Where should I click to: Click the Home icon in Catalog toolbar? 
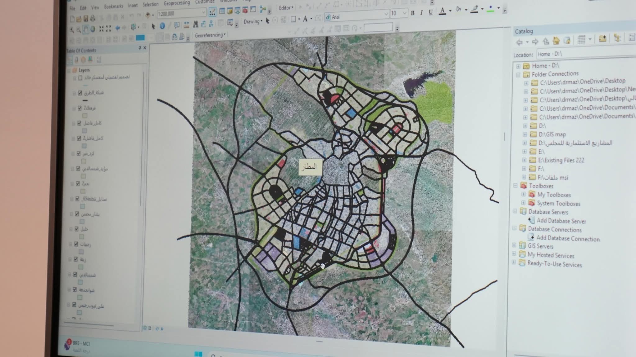(556, 40)
